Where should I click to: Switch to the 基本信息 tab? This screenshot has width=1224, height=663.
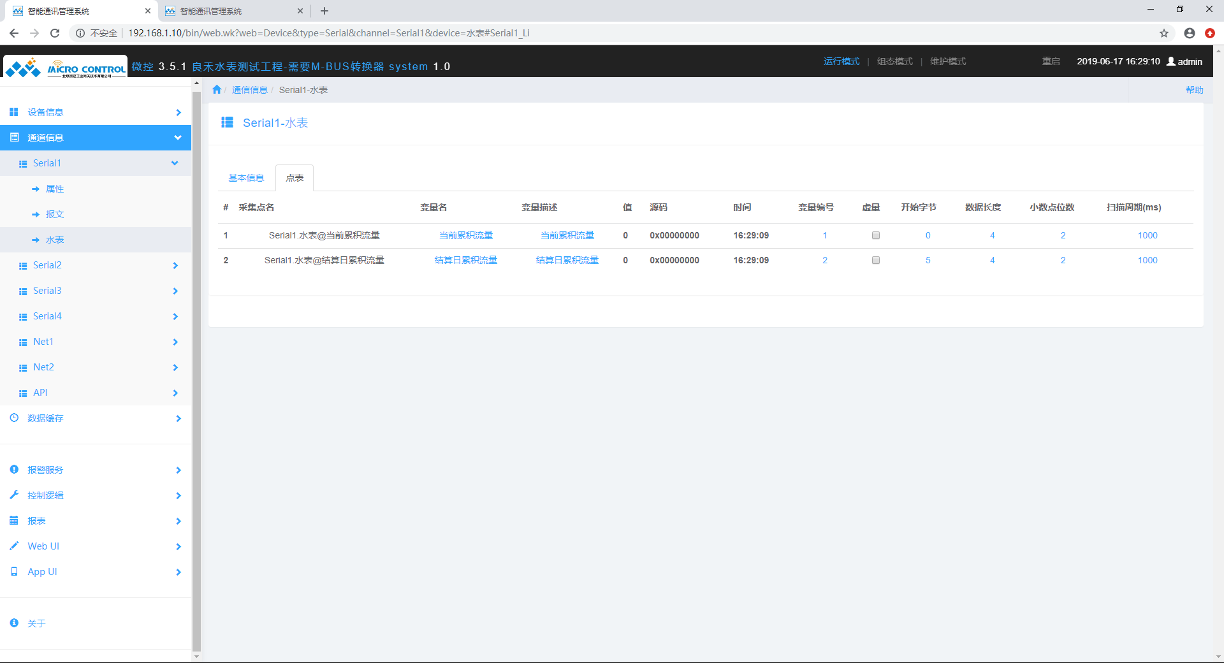246,178
